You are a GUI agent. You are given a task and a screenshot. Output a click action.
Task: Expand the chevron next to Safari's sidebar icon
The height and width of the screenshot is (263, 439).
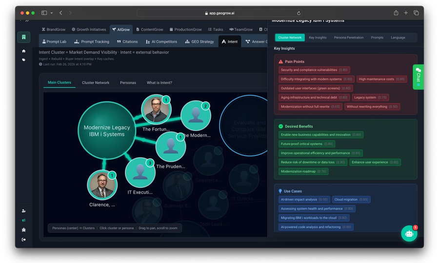[52, 13]
